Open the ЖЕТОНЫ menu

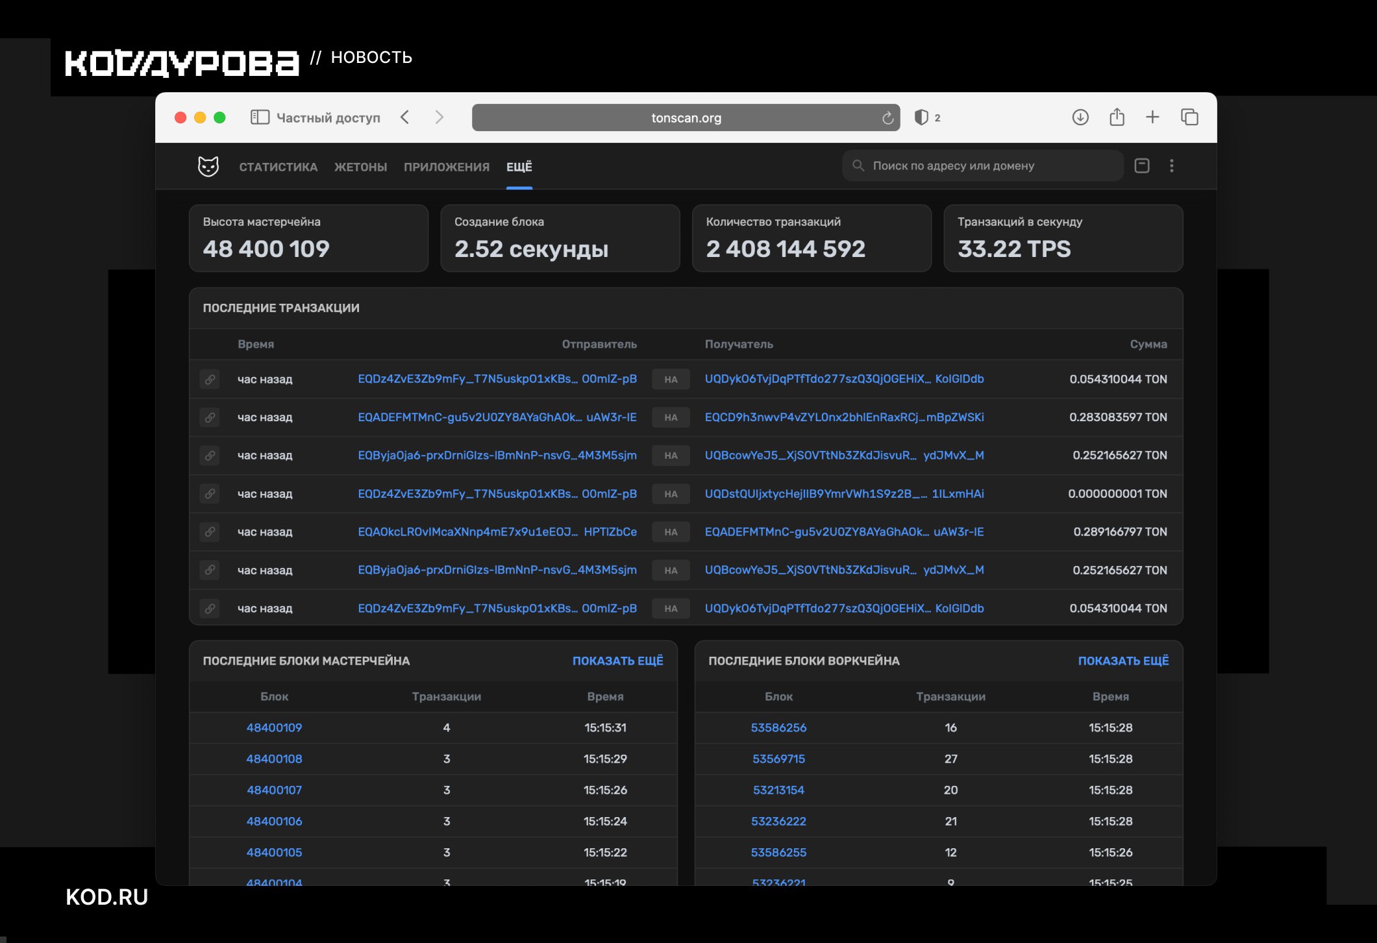coord(360,167)
